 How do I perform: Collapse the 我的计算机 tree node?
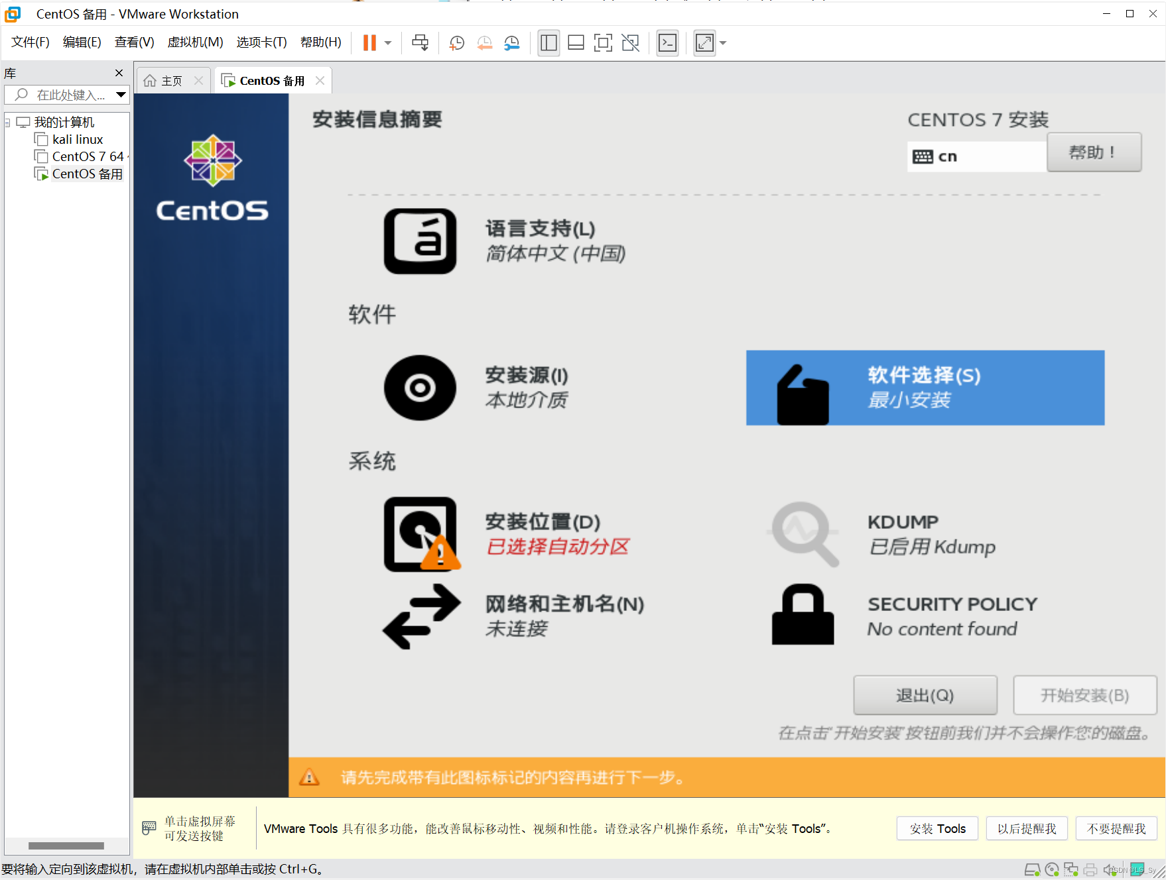pyautogui.click(x=7, y=123)
